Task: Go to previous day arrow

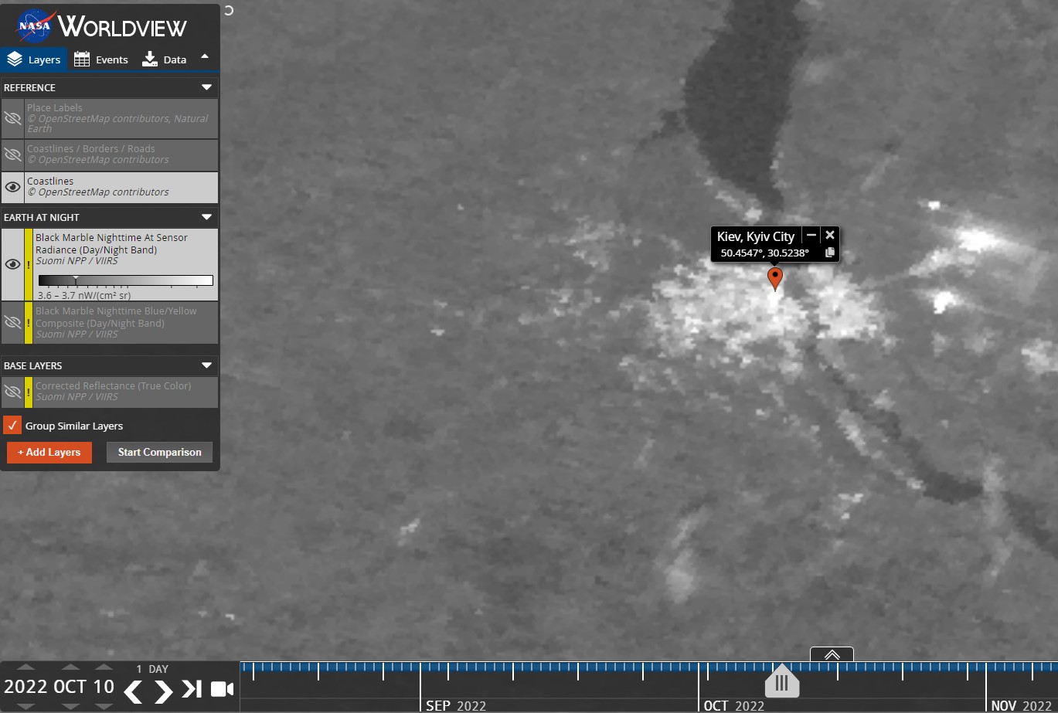Action: click(133, 691)
